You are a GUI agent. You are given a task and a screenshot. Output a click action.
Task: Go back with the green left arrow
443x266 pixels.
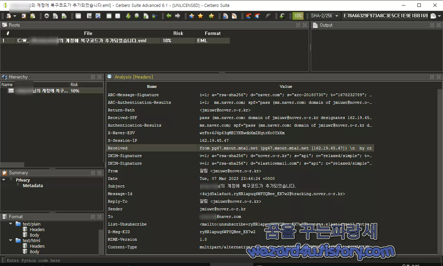(169, 16)
